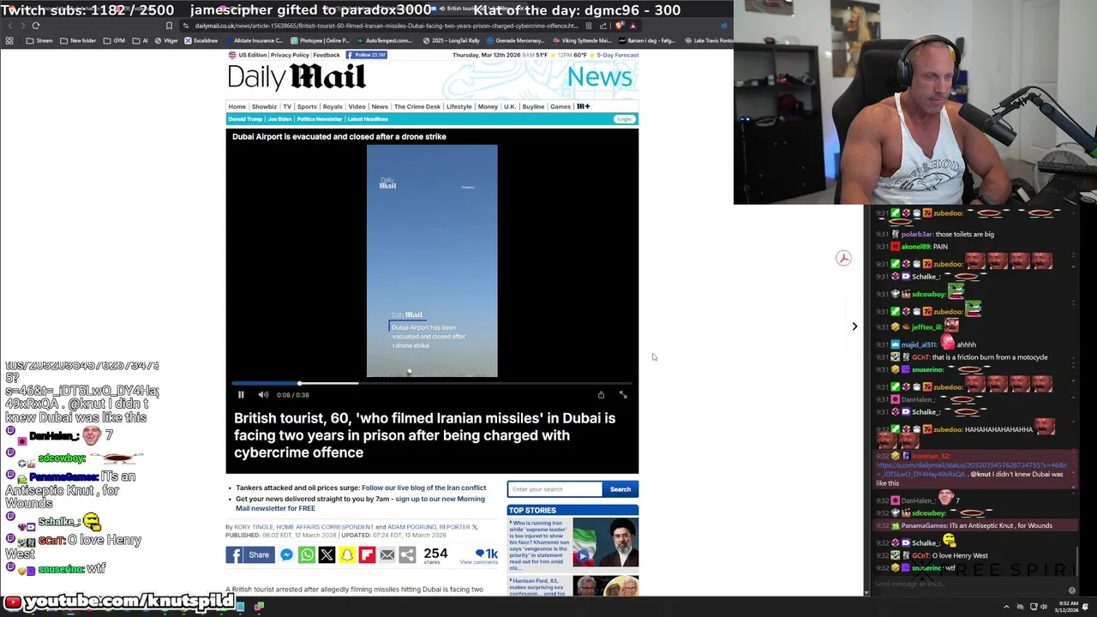Share the article on X icon
Viewport: 1097px width, 617px height.
pos(327,554)
